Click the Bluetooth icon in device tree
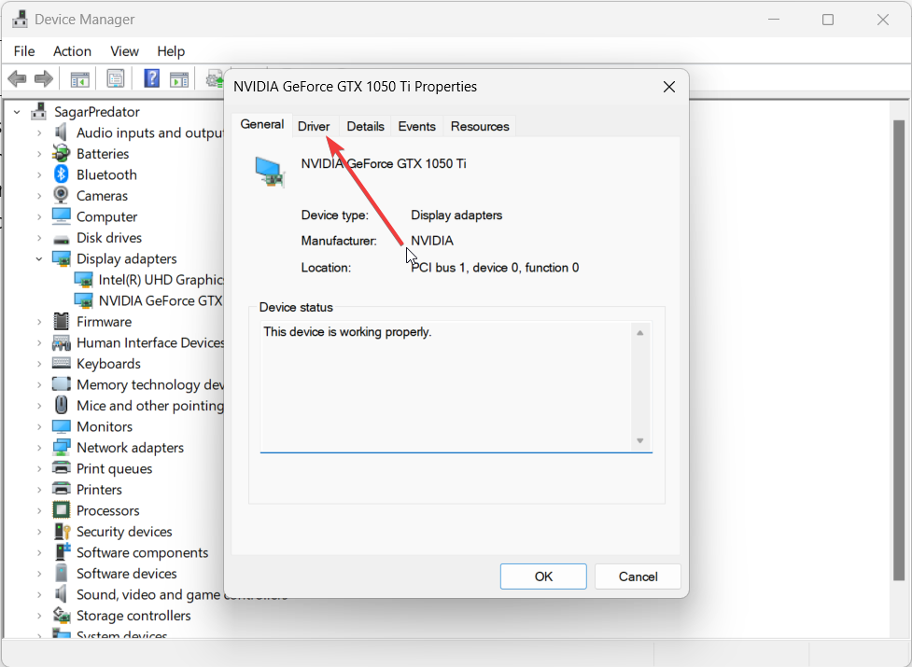Screen dimensions: 912x667 61,174
